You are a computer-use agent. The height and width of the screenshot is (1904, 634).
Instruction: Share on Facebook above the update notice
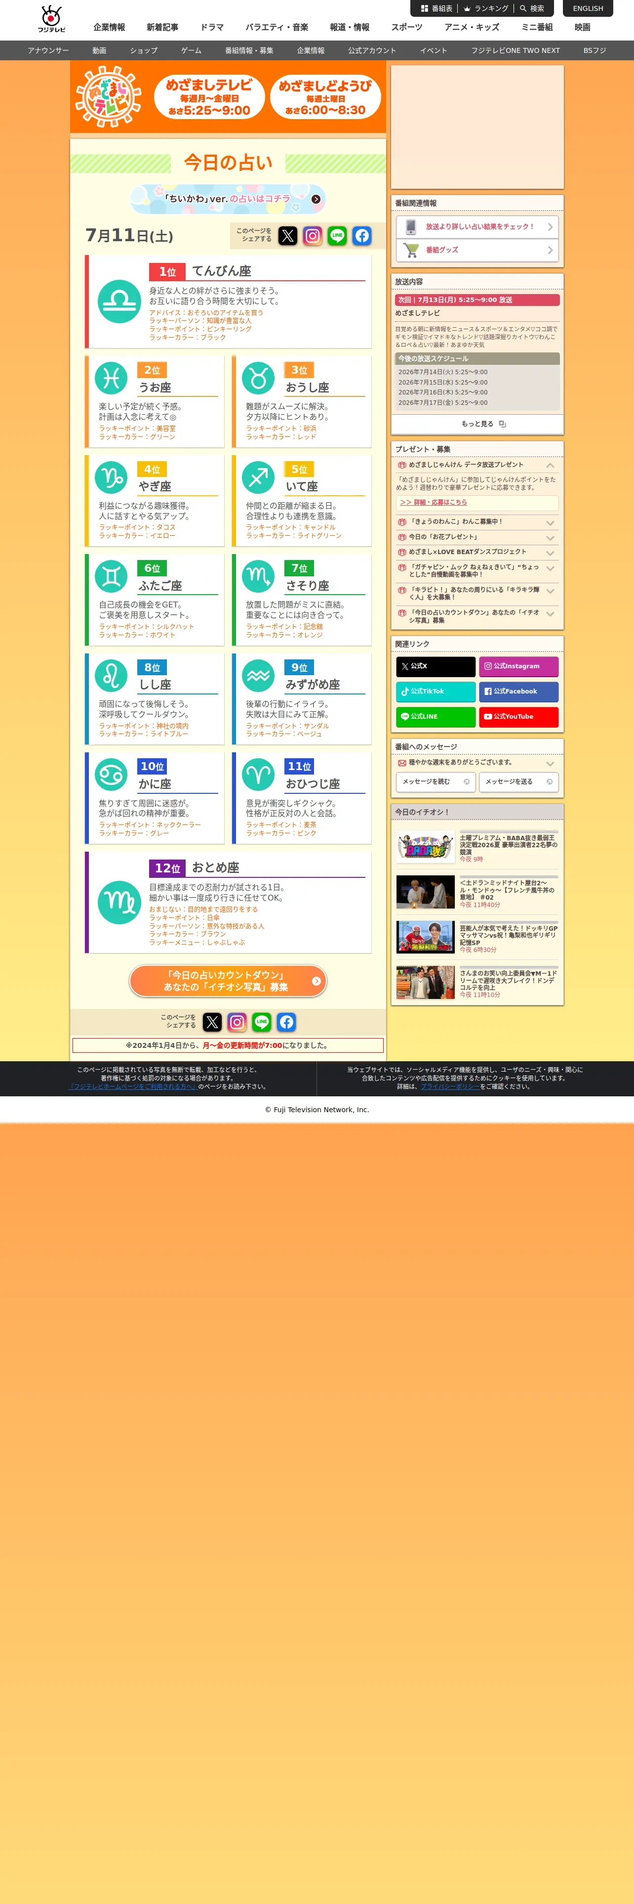[286, 1022]
